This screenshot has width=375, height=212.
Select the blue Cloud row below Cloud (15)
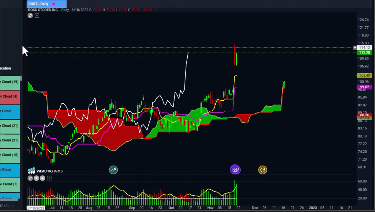pos(10,170)
